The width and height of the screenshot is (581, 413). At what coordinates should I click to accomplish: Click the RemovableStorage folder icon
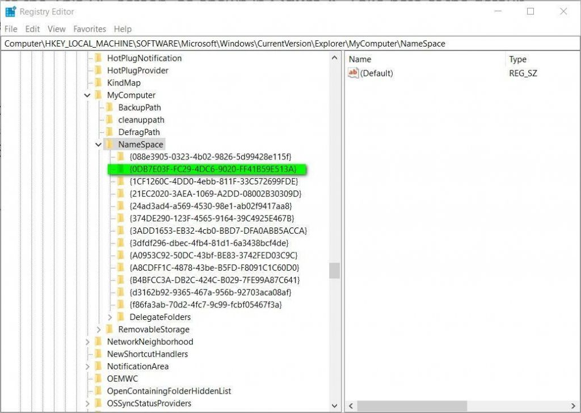click(x=111, y=329)
